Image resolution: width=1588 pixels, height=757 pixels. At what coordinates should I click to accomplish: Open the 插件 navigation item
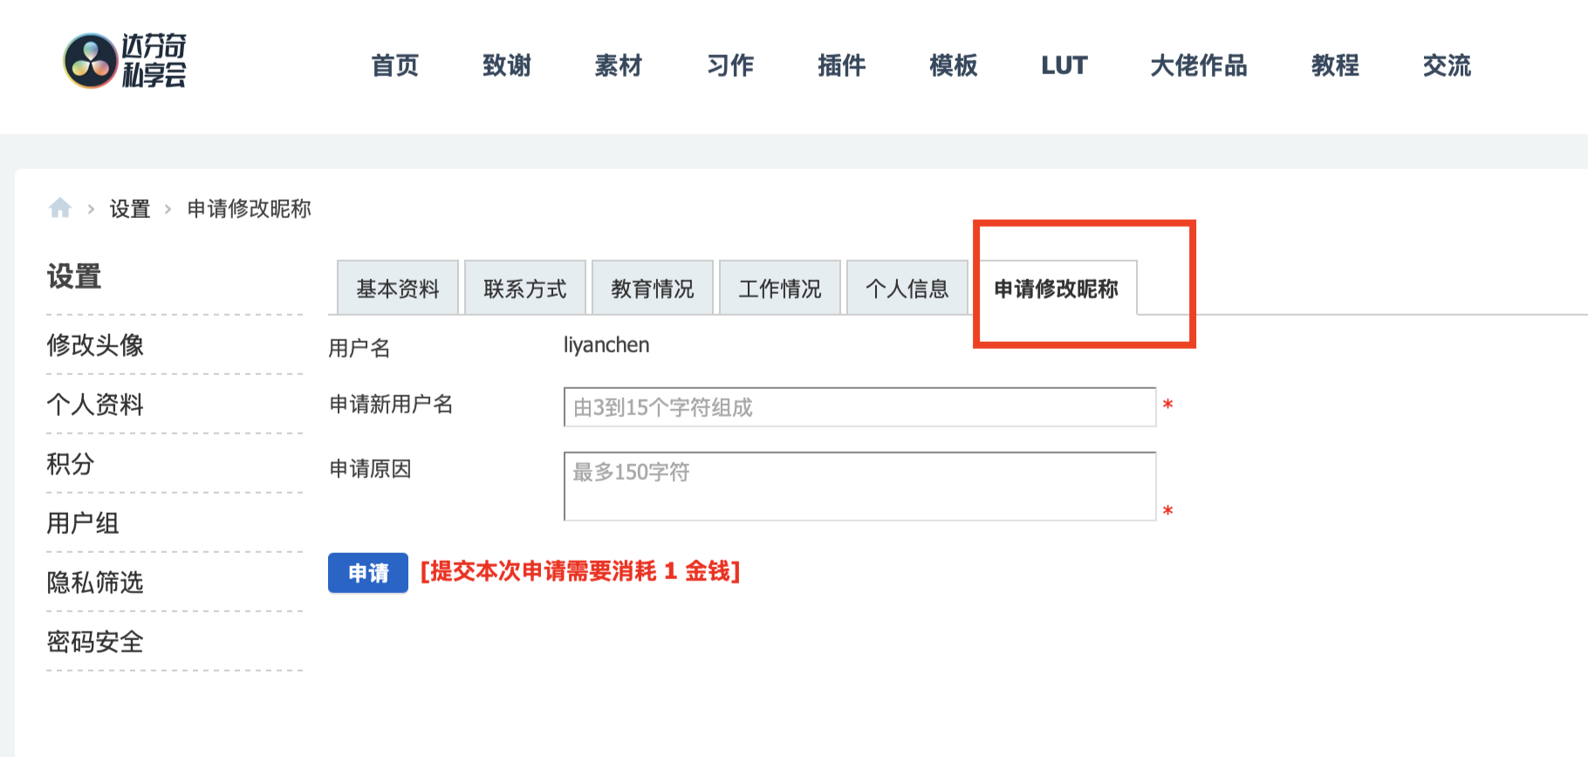tap(841, 65)
